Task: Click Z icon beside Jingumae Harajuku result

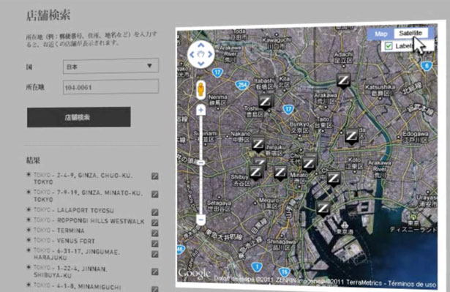Action: pyautogui.click(x=154, y=254)
